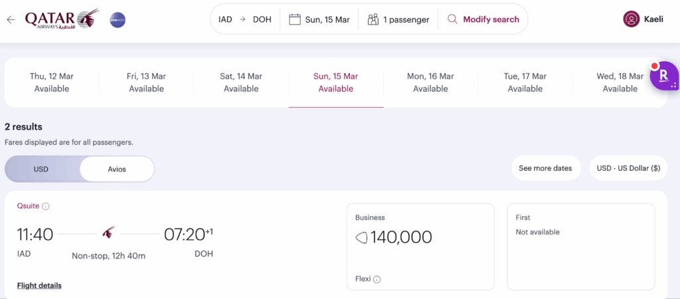Select the Fri, 13 Mar date tab
The width and height of the screenshot is (680, 299).
tap(146, 82)
